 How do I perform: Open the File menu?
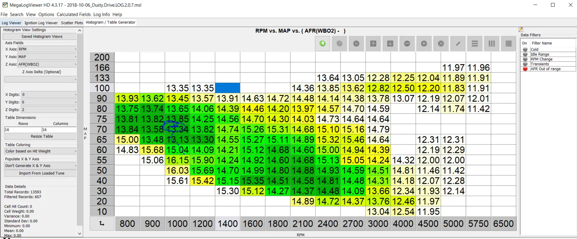coord(4,14)
